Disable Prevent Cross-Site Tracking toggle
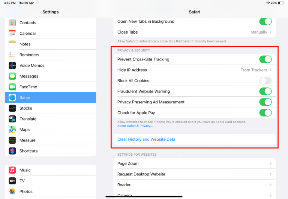288x199 pixels. (x=265, y=59)
